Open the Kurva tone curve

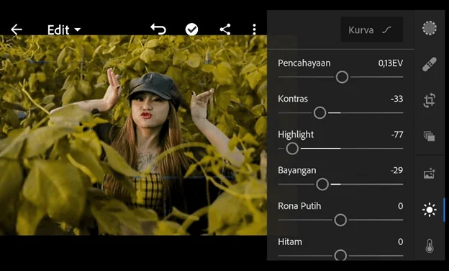tap(372, 30)
